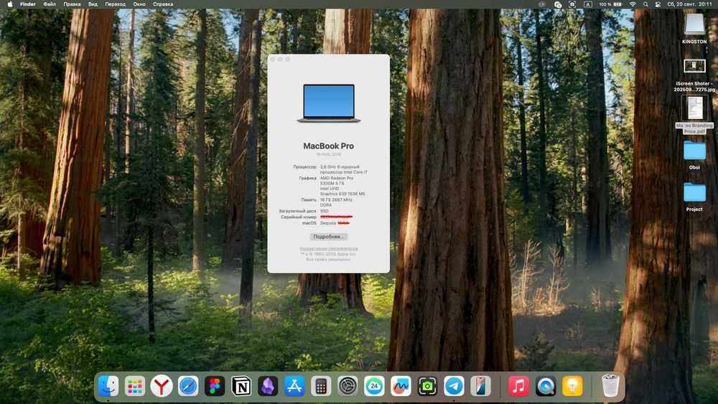Open Finder from the Dock

[108, 386]
